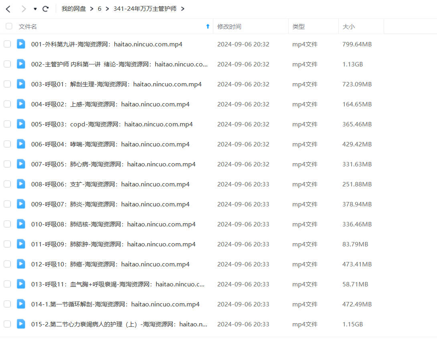Image resolution: width=437 pixels, height=346 pixels.
Task: Expand chevron after 我的网盘
Action: 91,9
